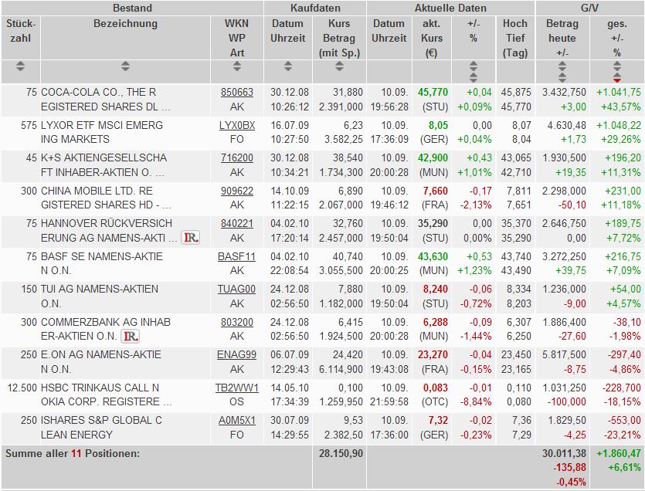Open WKN link 840221
The height and width of the screenshot is (491, 645).
pyautogui.click(x=237, y=224)
